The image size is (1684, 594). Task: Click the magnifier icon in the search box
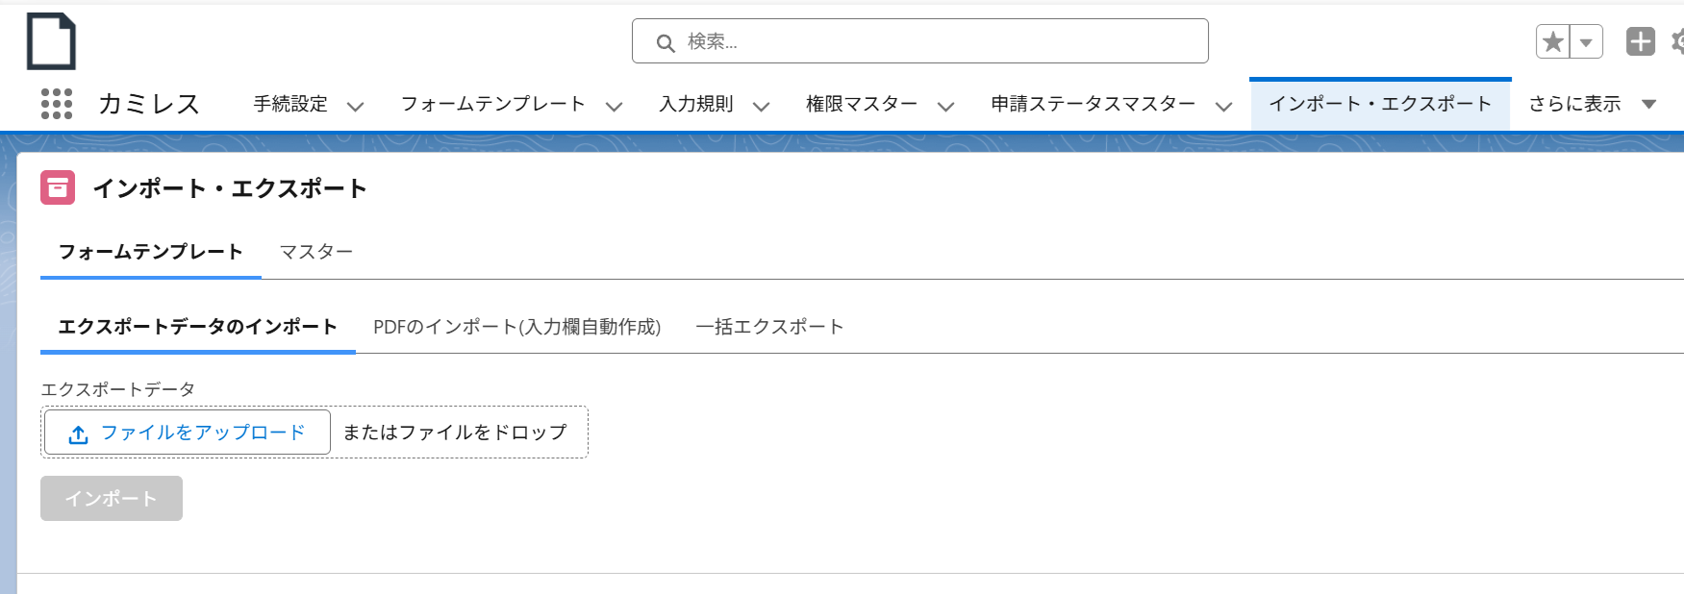[x=665, y=41]
